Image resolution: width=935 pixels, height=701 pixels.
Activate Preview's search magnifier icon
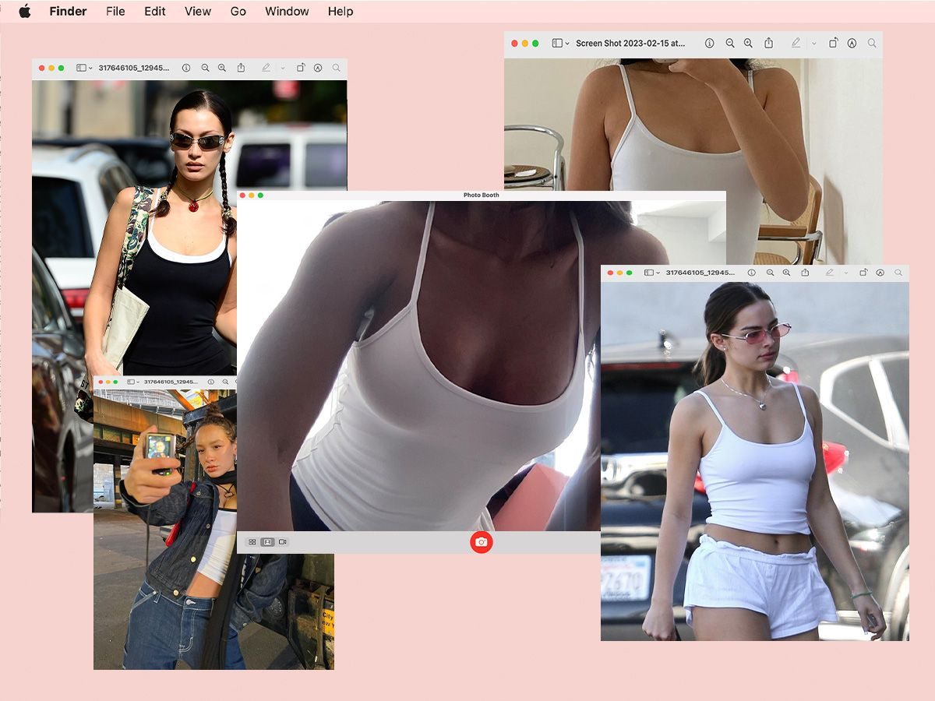click(x=335, y=68)
